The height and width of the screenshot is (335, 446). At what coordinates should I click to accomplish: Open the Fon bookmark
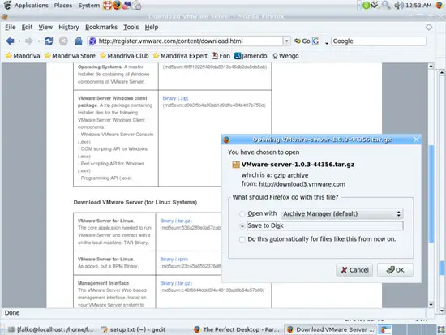(221, 56)
